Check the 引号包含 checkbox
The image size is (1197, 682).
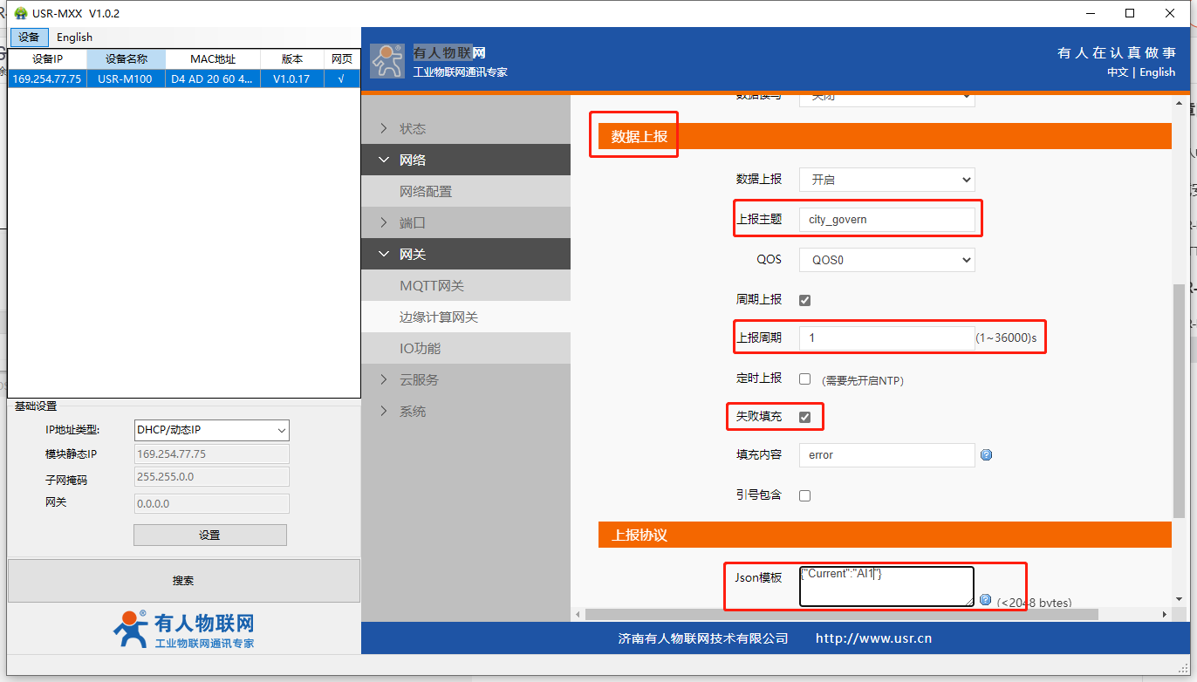[x=805, y=495]
